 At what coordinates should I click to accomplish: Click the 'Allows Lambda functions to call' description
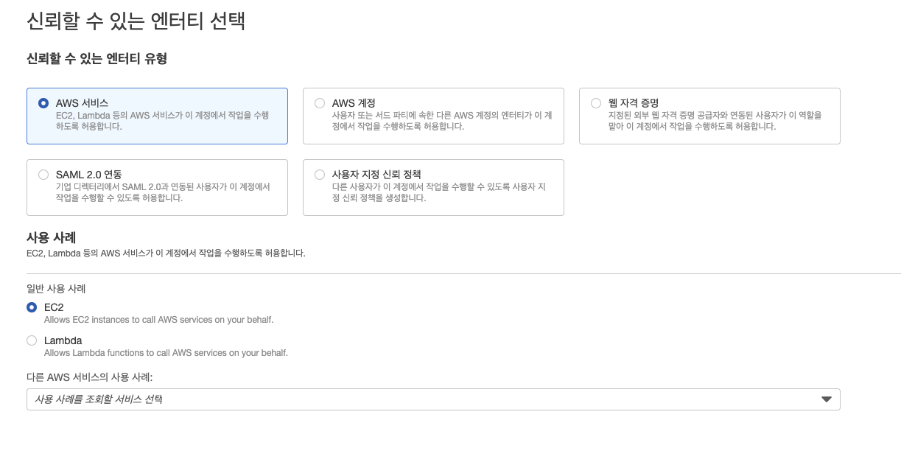166,353
